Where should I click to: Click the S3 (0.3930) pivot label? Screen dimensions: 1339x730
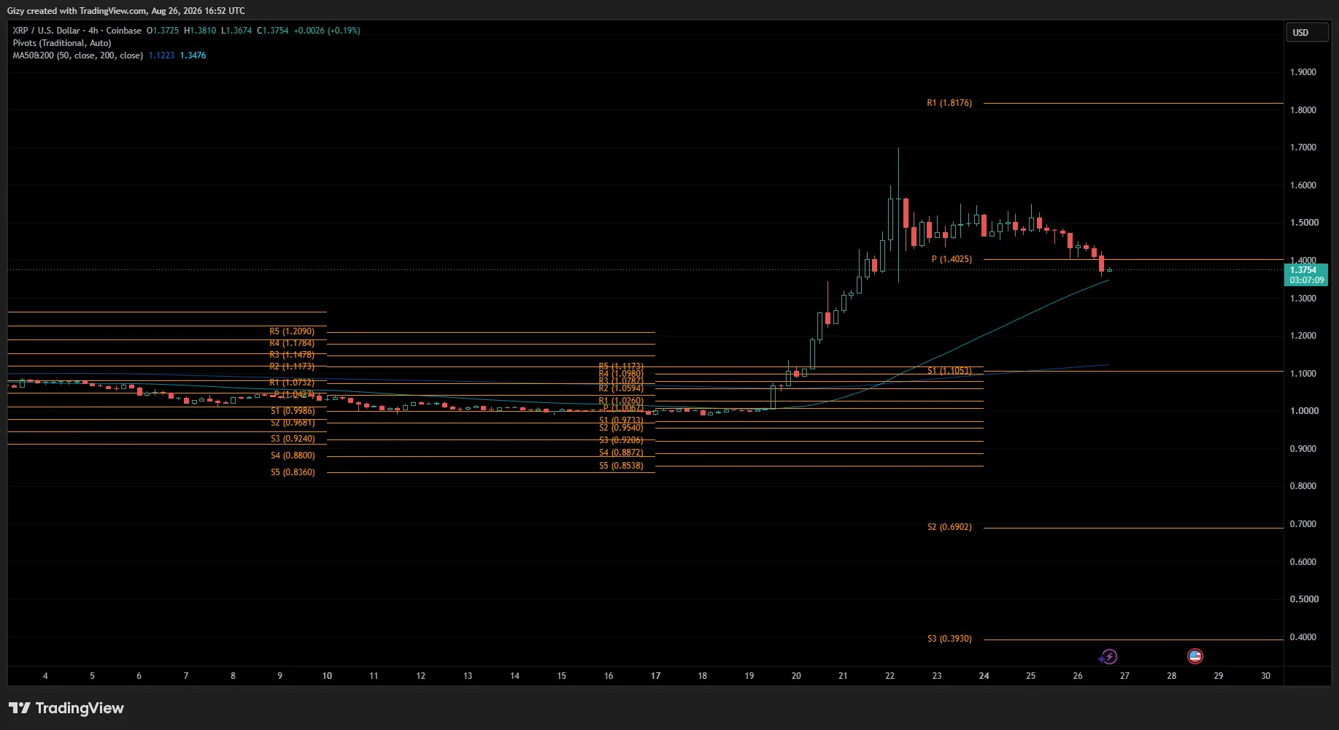pos(949,639)
